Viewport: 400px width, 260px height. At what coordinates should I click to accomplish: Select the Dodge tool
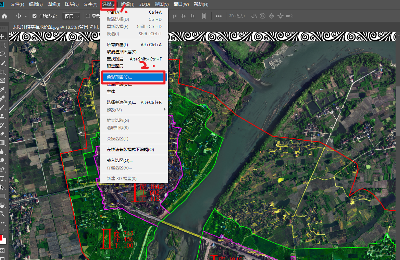pos(2,161)
